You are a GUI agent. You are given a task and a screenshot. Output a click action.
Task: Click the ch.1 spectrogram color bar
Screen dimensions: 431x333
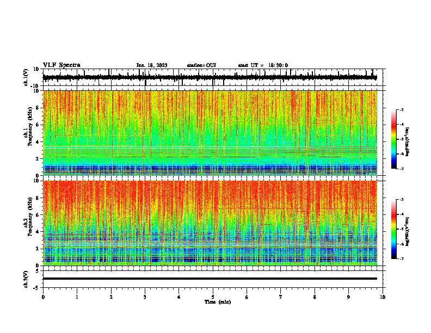tap(394, 139)
